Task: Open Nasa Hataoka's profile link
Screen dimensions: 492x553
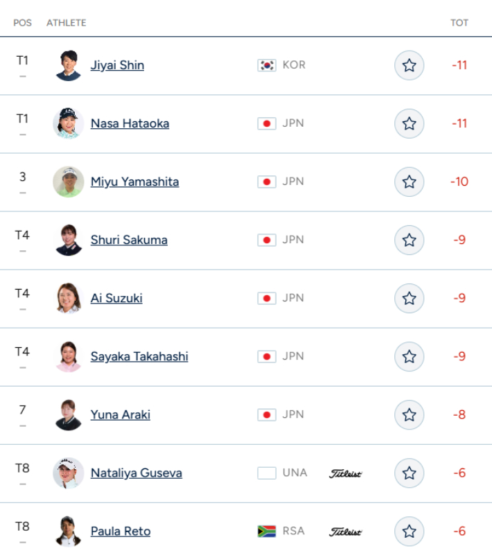Action: pos(130,123)
